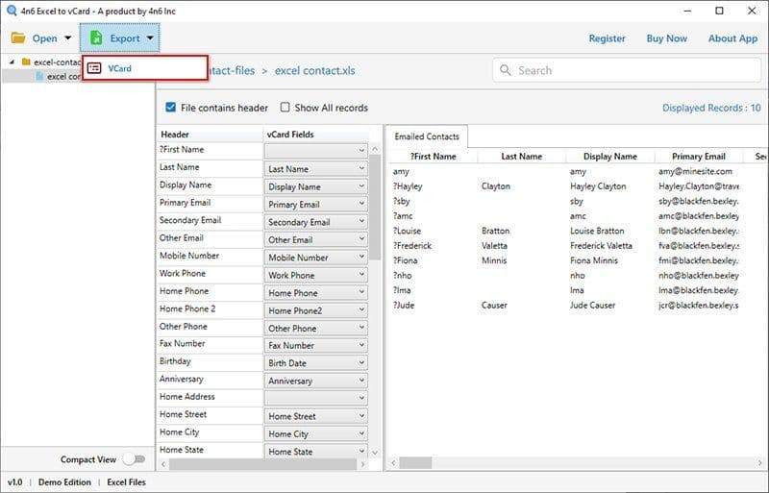Enable Show All records checkbox
The width and height of the screenshot is (769, 493).
(x=285, y=108)
